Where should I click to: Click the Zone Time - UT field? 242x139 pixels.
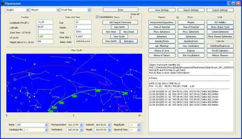pos(44,32)
